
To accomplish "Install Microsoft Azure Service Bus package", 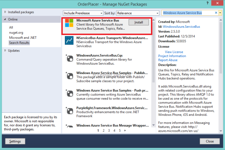I will click(x=139, y=22).
